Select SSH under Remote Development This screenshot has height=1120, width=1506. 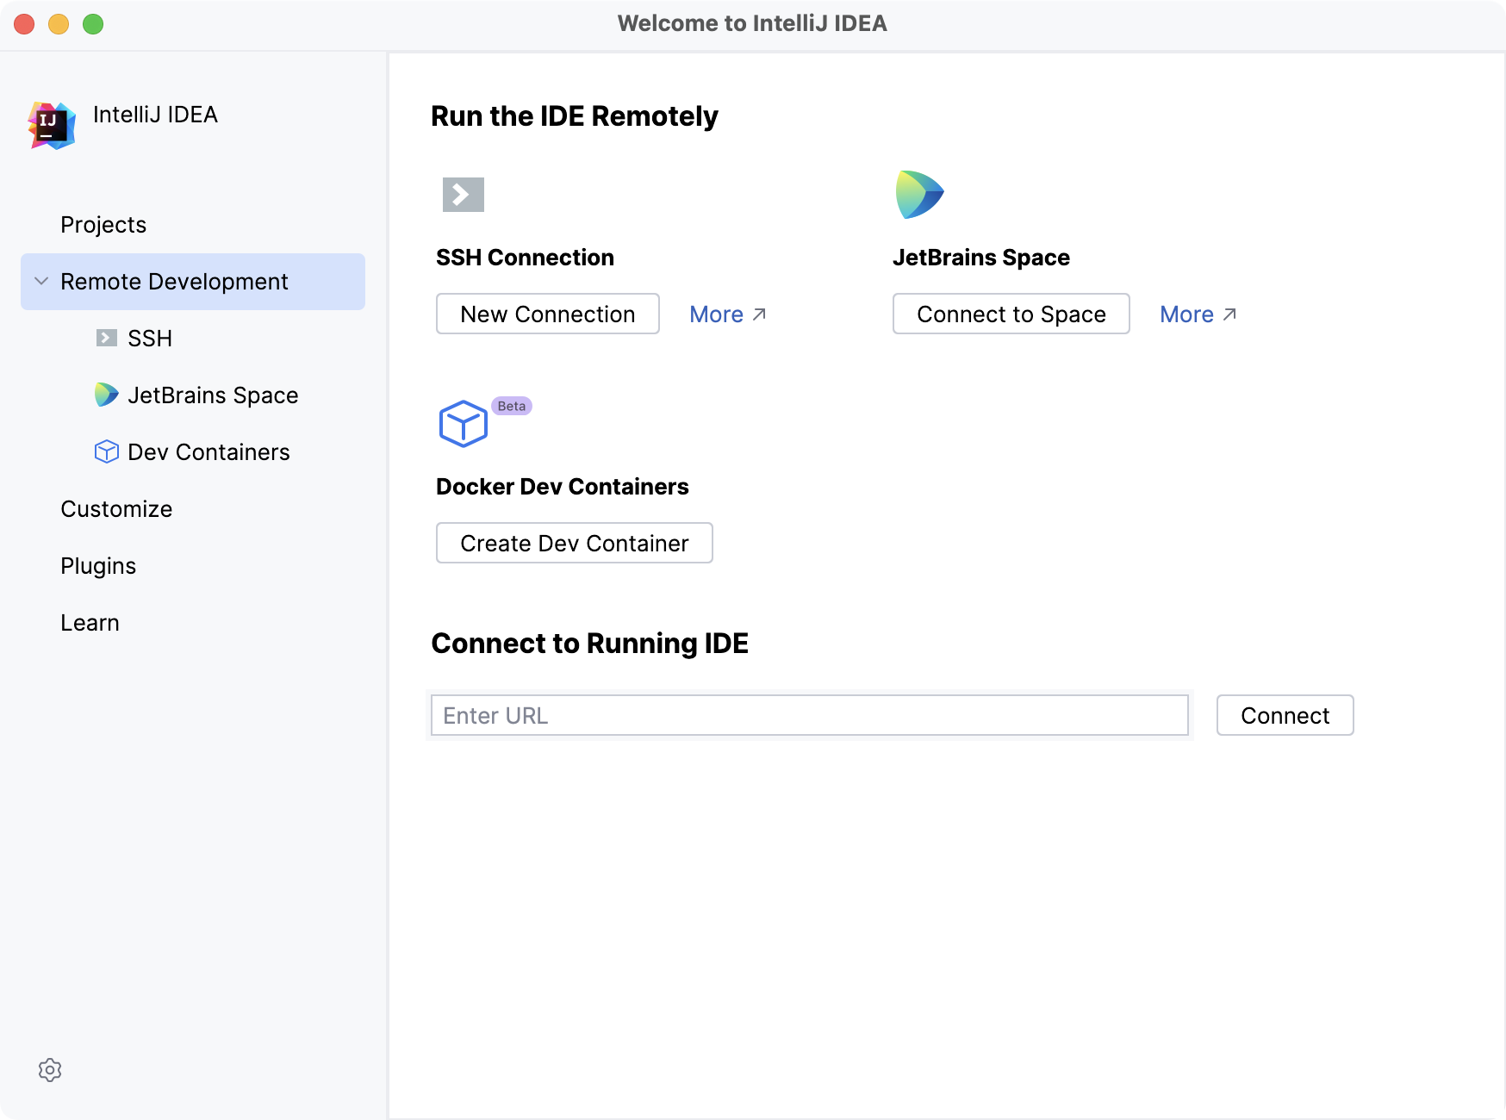(x=150, y=339)
